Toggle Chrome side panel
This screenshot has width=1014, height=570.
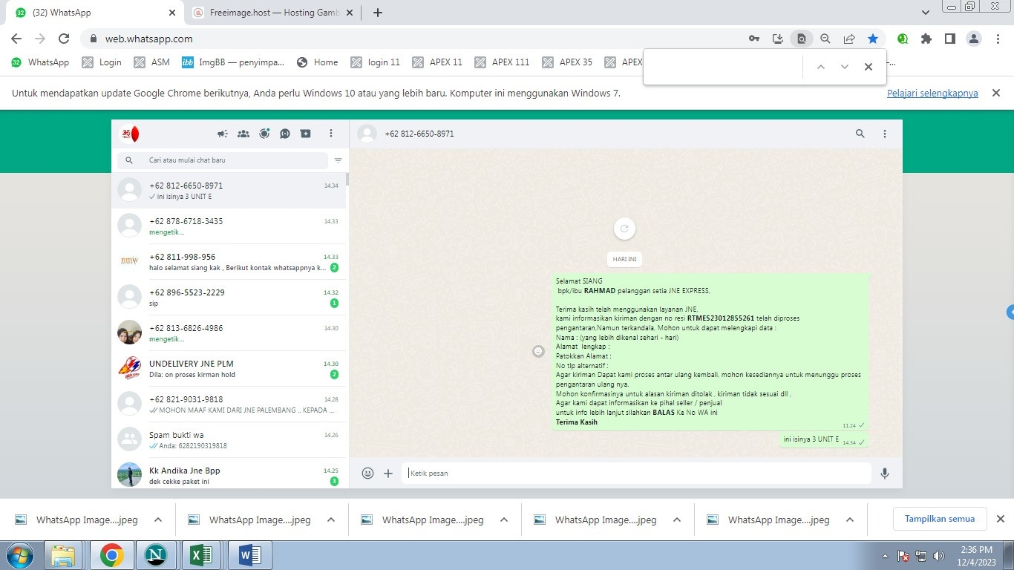click(950, 39)
